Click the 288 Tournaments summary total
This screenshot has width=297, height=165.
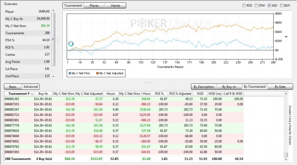coord(18,159)
